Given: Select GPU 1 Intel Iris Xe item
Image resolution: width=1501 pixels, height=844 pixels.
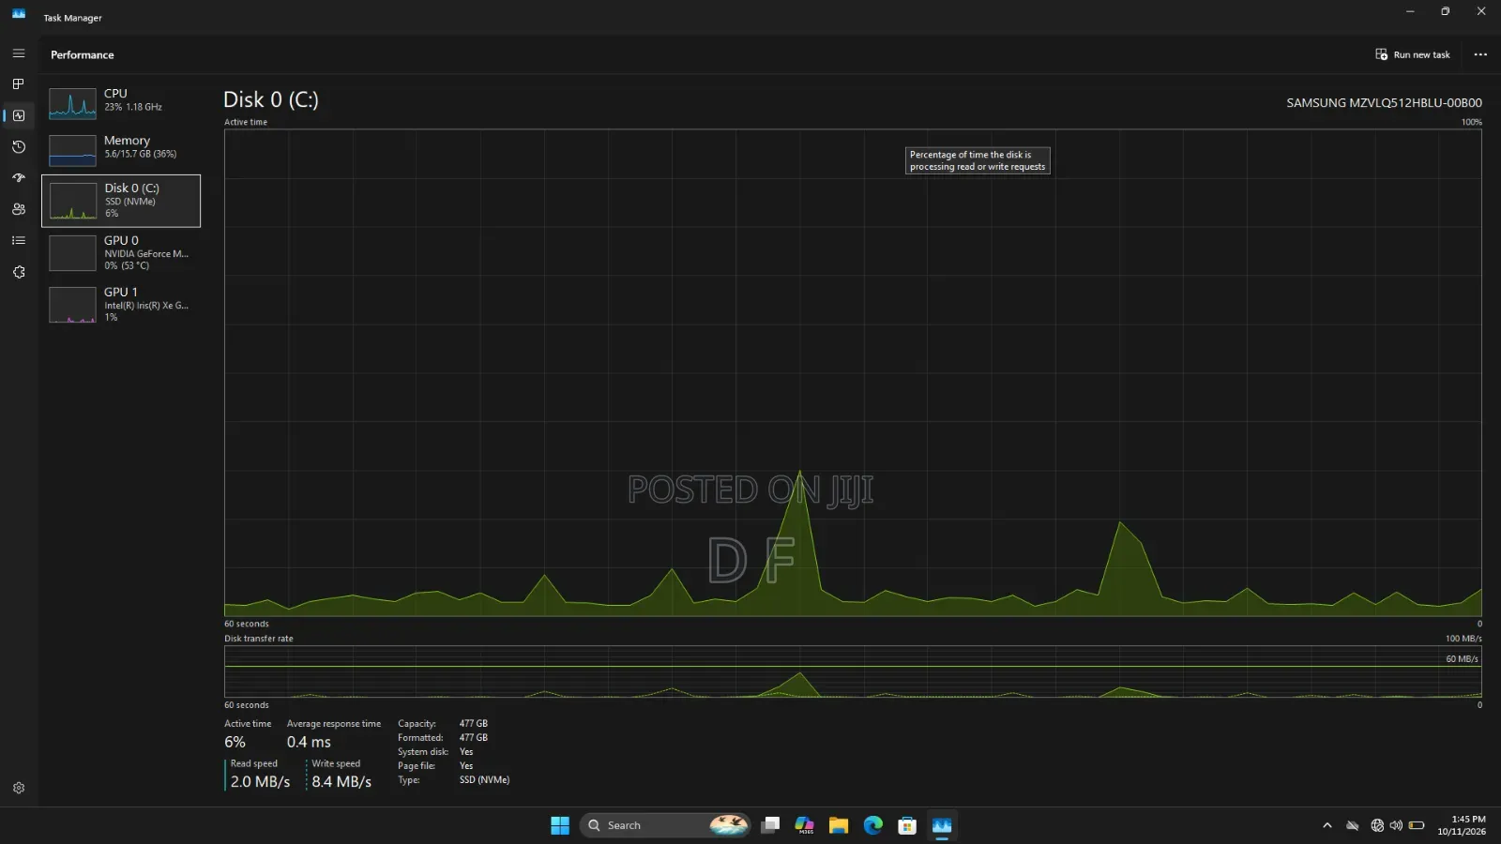Looking at the screenshot, I should pyautogui.click(x=121, y=305).
